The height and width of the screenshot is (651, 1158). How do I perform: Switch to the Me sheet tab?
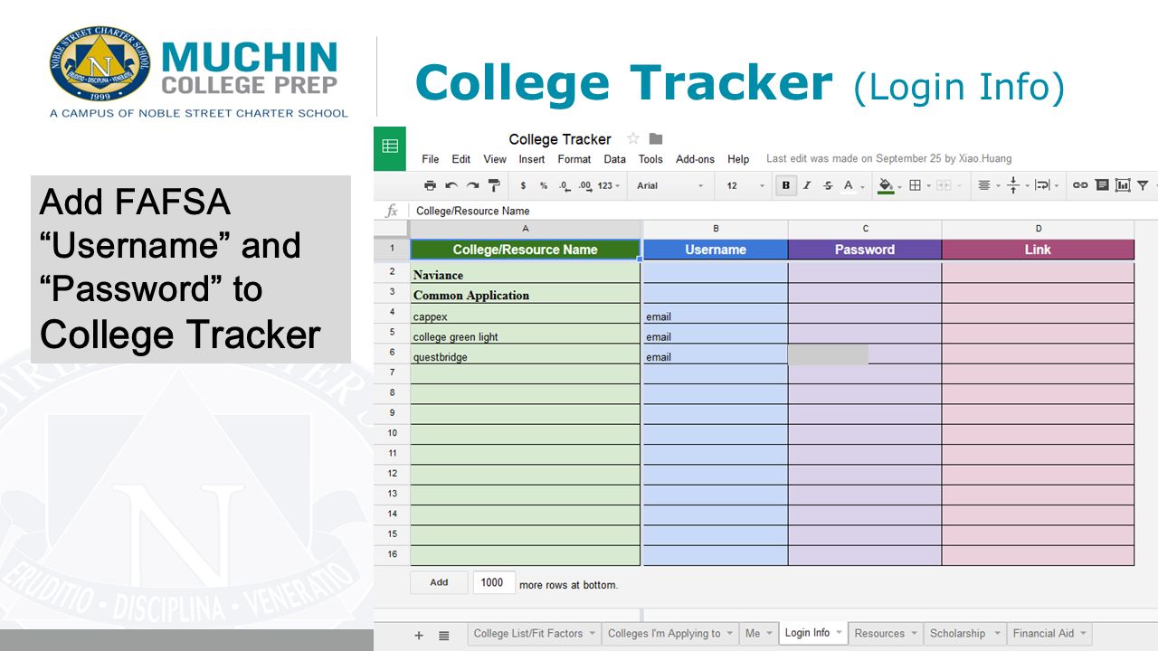point(758,634)
